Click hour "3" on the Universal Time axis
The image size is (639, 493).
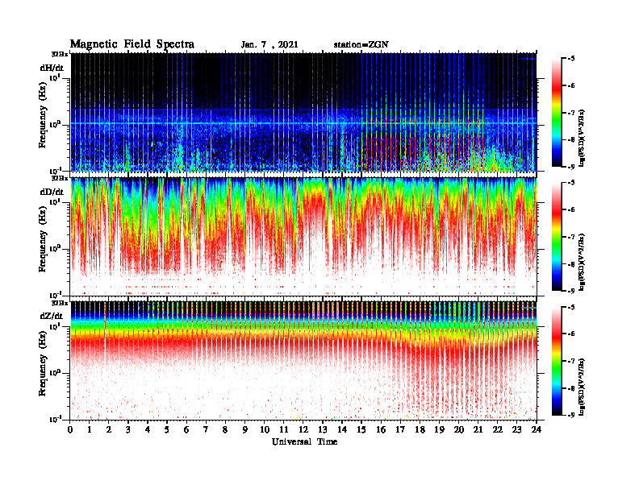[129, 429]
